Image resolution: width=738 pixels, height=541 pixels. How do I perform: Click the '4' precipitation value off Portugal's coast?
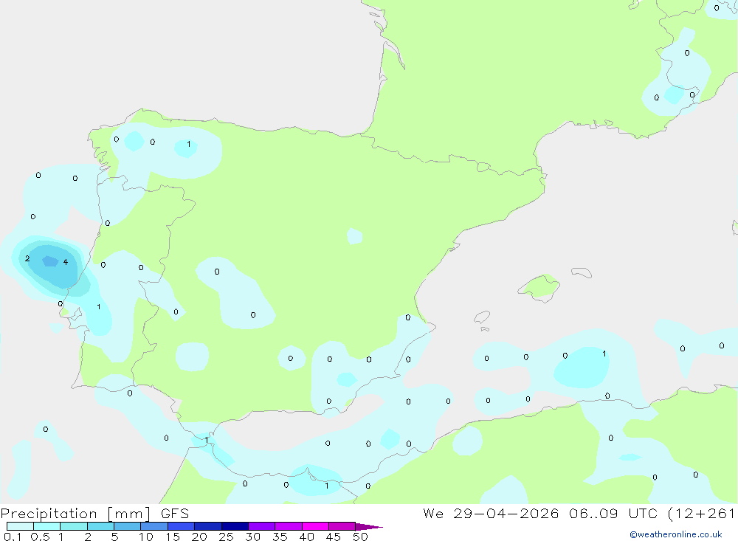tap(66, 262)
